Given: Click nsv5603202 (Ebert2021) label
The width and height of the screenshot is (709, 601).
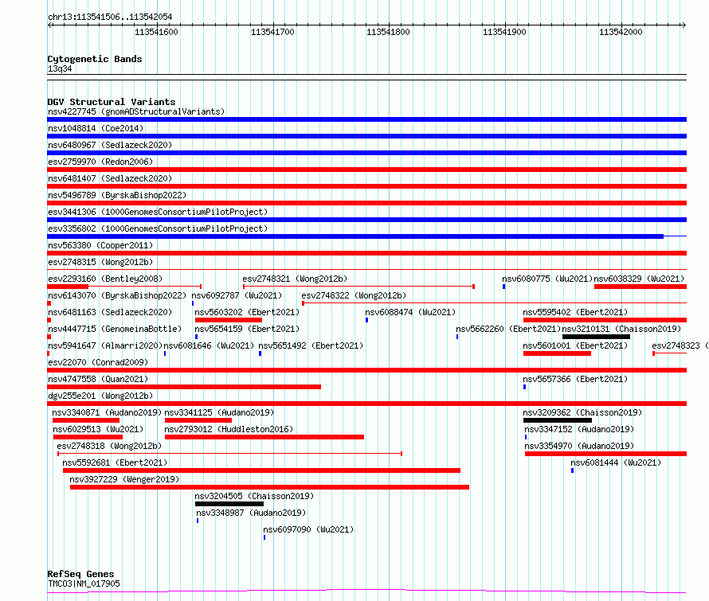Looking at the screenshot, I should [x=247, y=312].
